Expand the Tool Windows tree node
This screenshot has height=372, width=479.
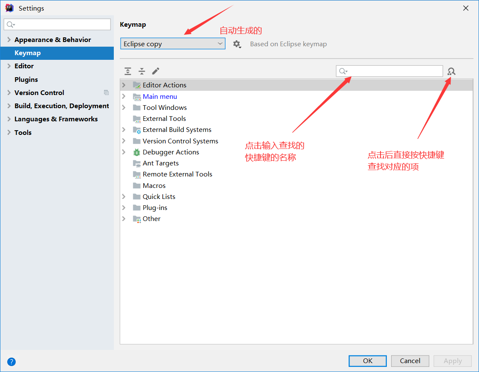(x=124, y=107)
